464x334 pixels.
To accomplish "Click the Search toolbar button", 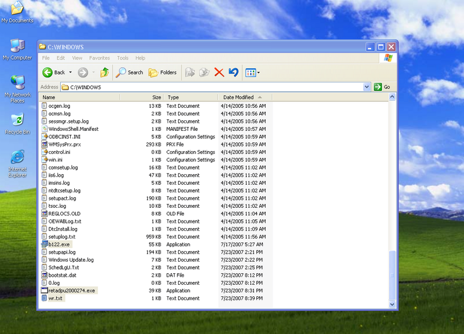I will (x=129, y=72).
